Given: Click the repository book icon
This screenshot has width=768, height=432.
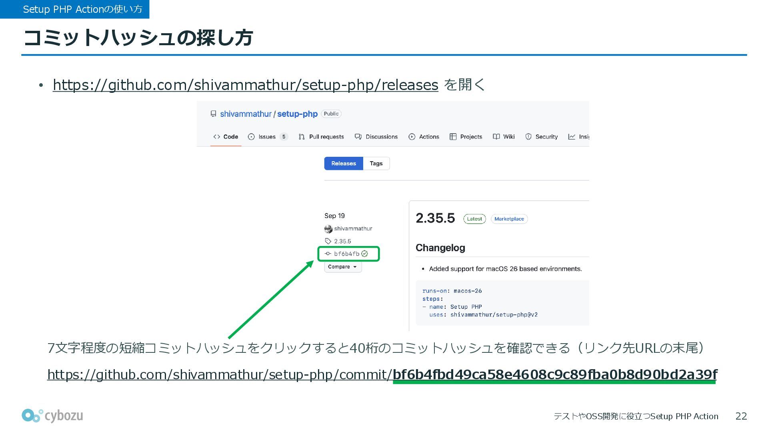Looking at the screenshot, I should coord(213,114).
